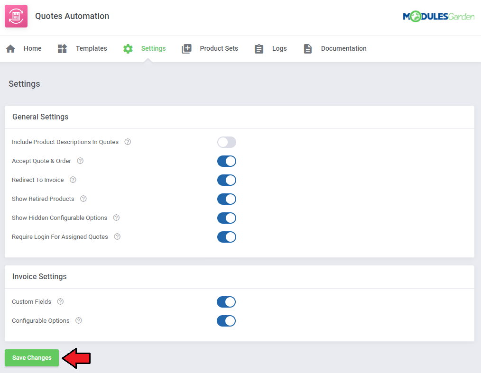This screenshot has height=373, width=481.
Task: Show help tooltip for Accept Quote & Order
Action: point(80,161)
